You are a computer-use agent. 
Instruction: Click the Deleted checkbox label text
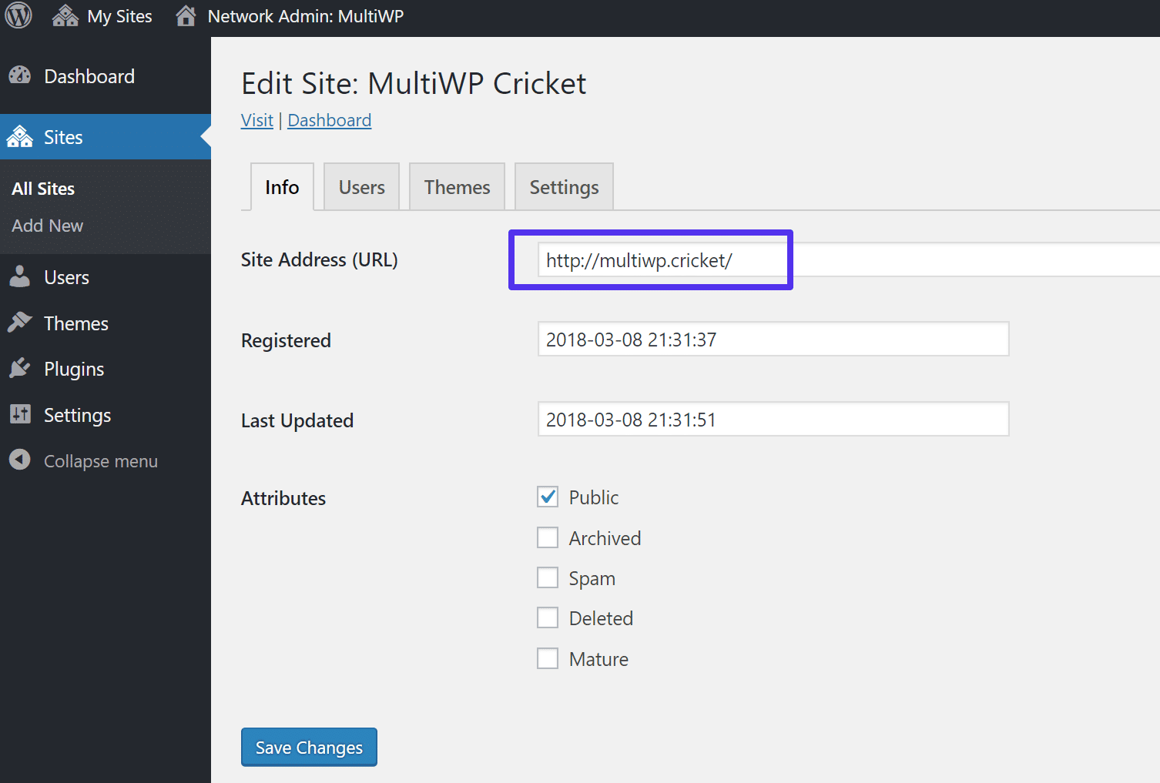(601, 618)
